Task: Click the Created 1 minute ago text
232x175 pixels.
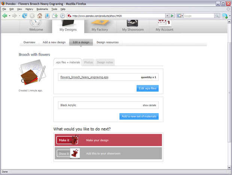Action: point(30,90)
